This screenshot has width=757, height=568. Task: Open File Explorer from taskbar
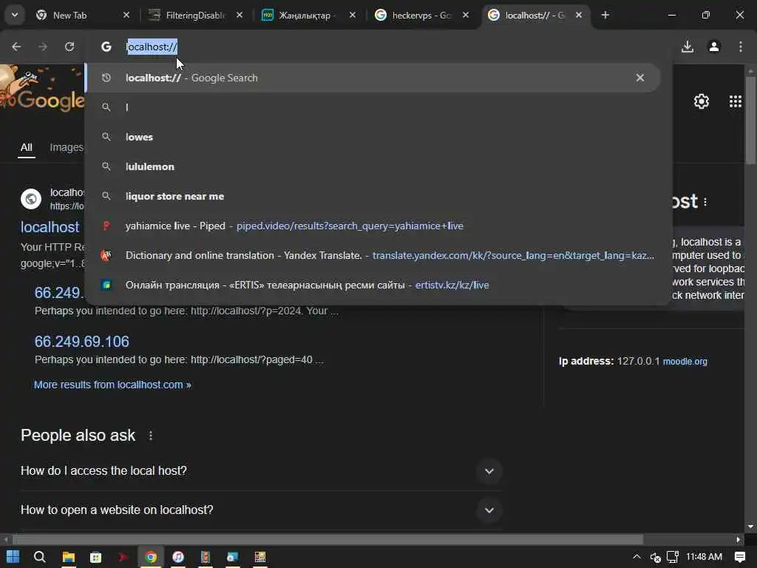[x=69, y=557]
